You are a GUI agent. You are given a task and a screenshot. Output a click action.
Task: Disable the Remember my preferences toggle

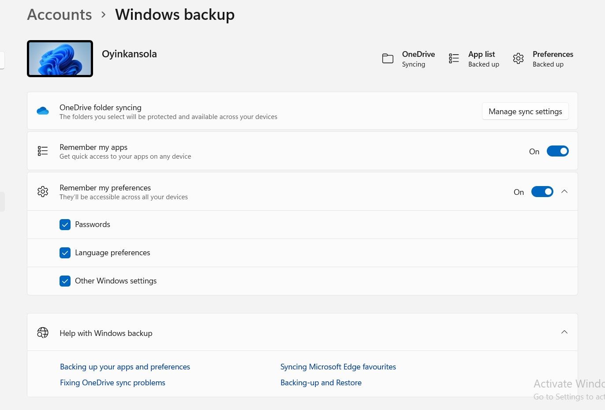click(x=542, y=192)
